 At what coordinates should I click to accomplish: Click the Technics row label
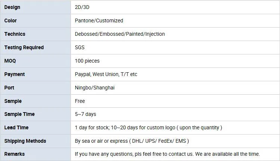click(x=35, y=34)
